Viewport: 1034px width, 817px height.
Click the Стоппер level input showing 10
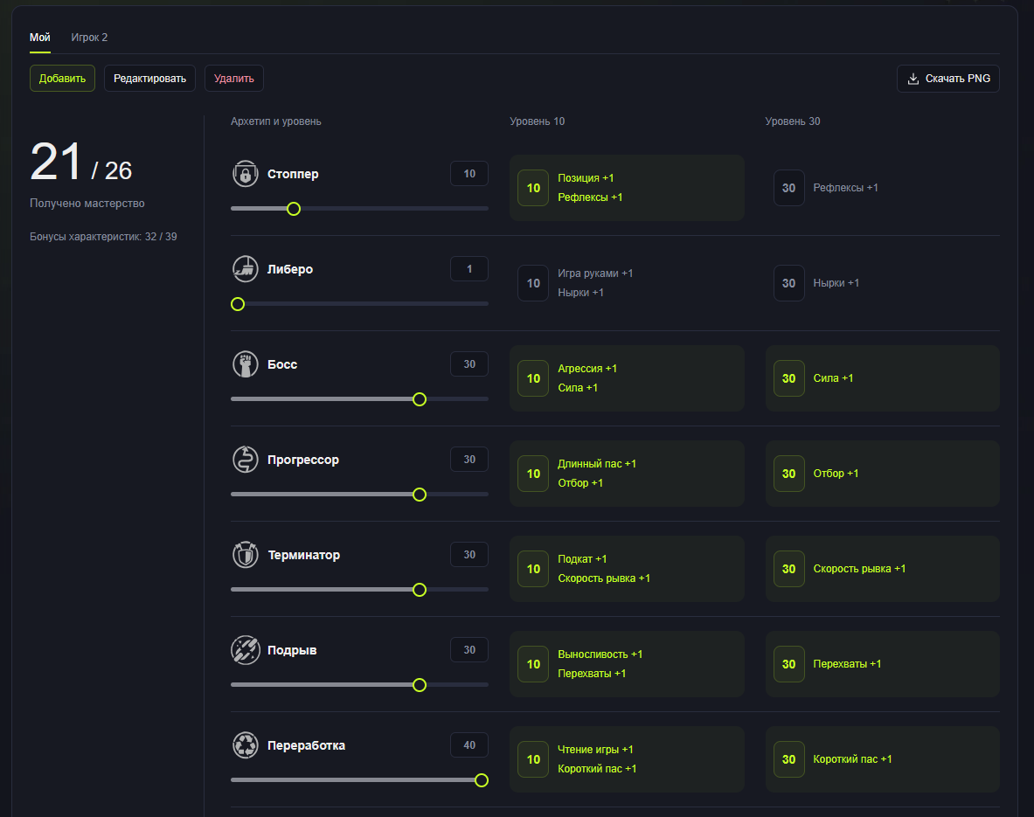469,174
